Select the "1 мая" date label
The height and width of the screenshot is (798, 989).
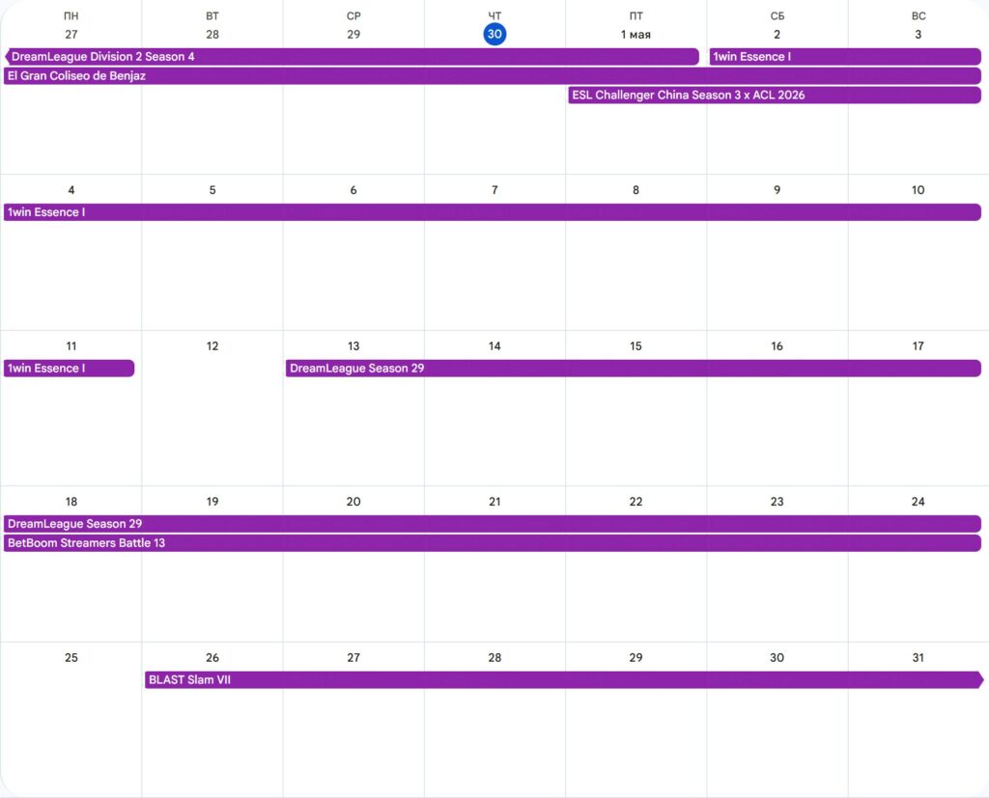pyautogui.click(x=636, y=35)
